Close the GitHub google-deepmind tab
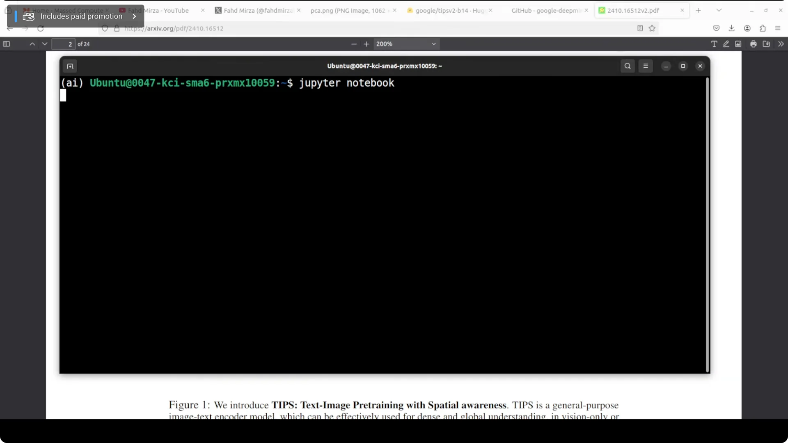Viewport: 788px width, 443px height. (x=586, y=10)
